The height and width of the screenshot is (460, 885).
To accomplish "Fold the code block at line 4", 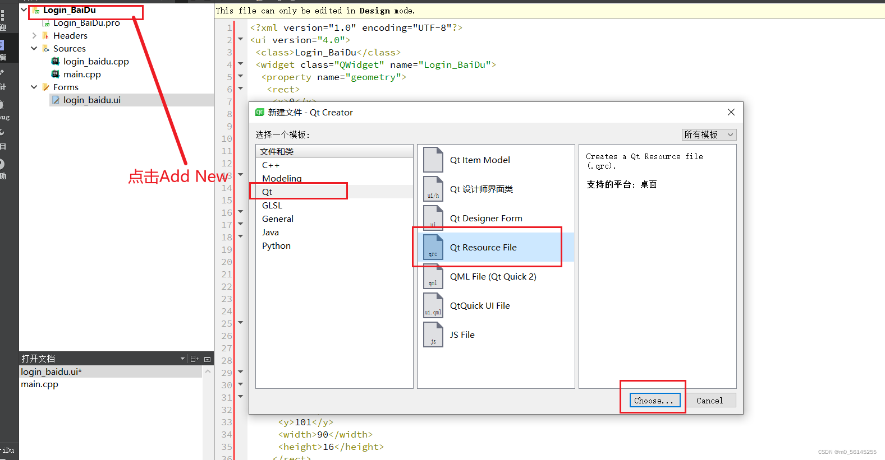I will [x=241, y=64].
